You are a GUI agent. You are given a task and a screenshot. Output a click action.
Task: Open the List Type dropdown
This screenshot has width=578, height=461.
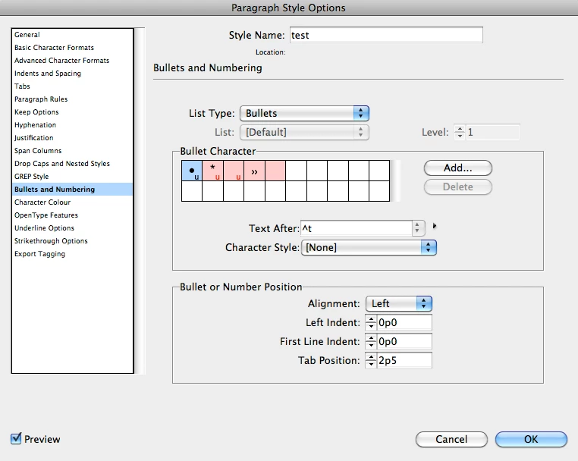(x=304, y=113)
